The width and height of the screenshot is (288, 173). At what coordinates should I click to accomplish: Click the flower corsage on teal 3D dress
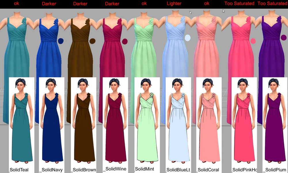tap(25, 21)
